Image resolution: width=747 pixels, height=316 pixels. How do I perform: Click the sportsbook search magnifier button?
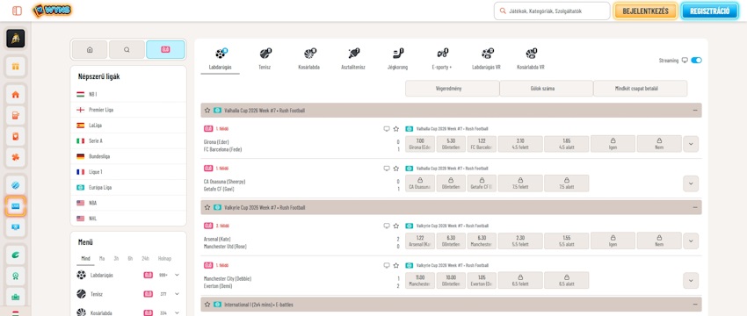127,49
